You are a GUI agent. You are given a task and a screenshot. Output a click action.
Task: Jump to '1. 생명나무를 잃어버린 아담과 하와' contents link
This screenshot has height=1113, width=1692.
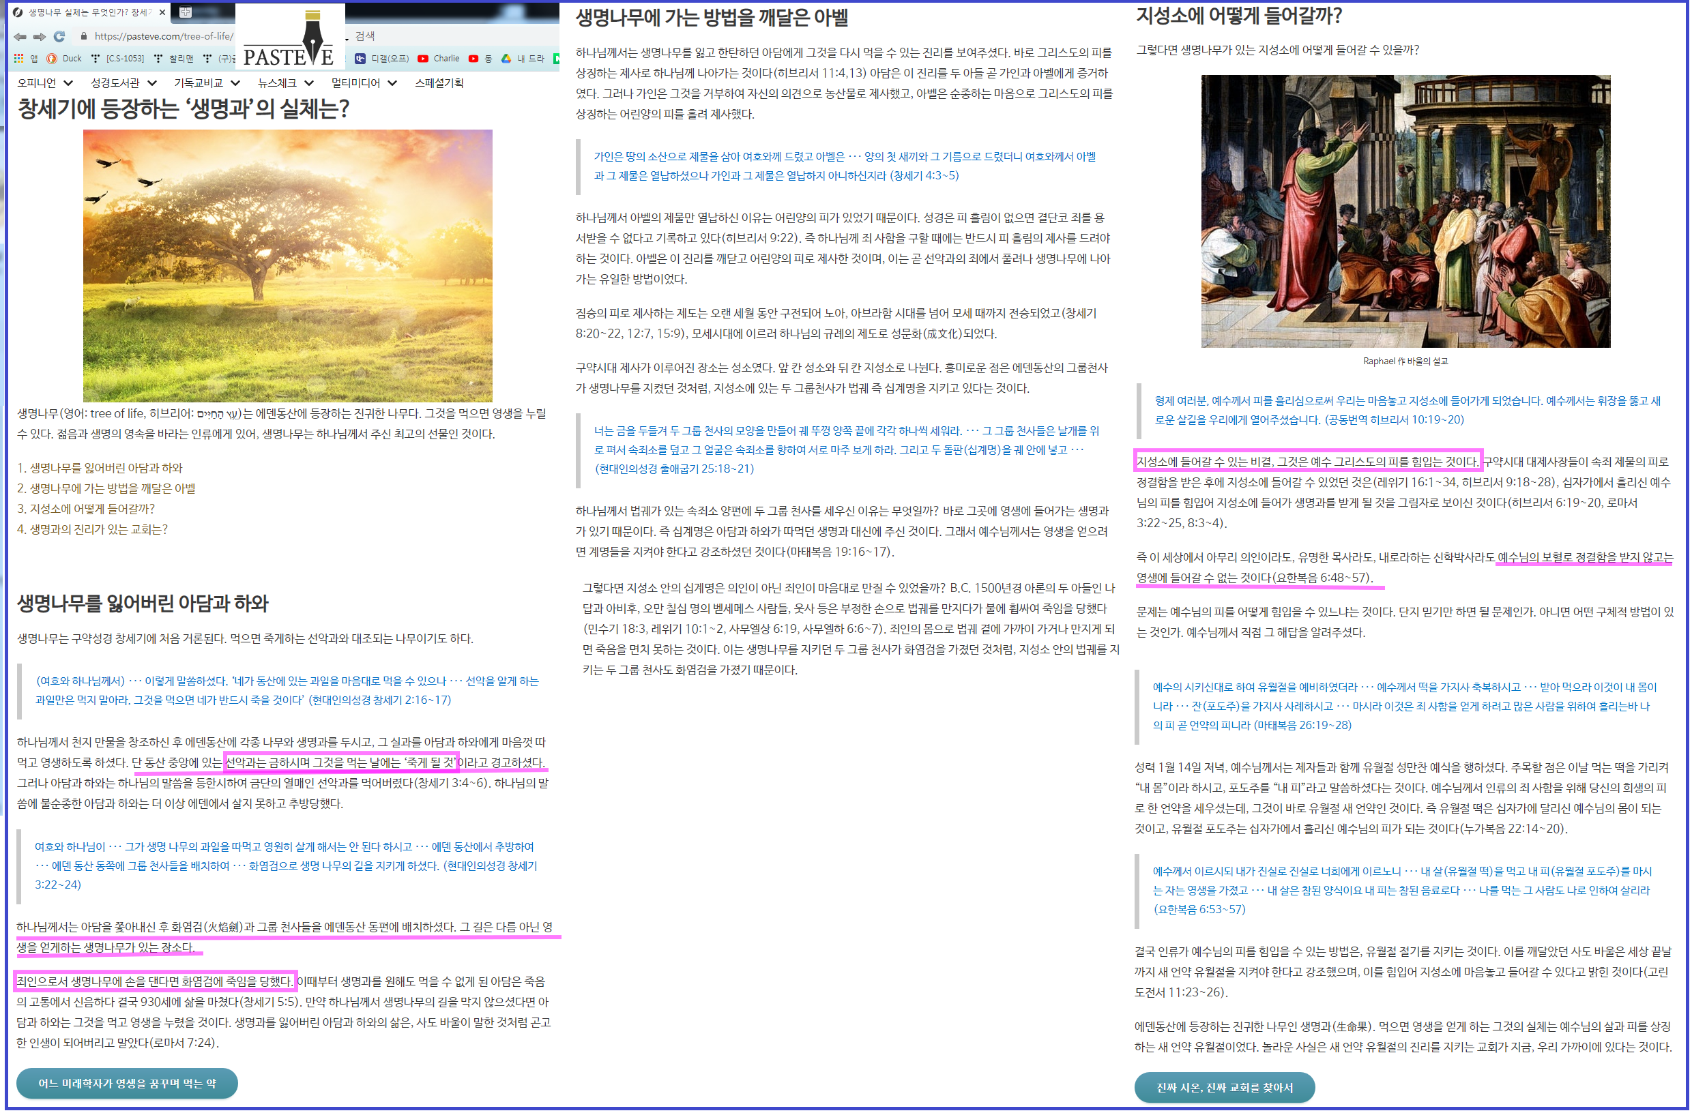point(100,468)
